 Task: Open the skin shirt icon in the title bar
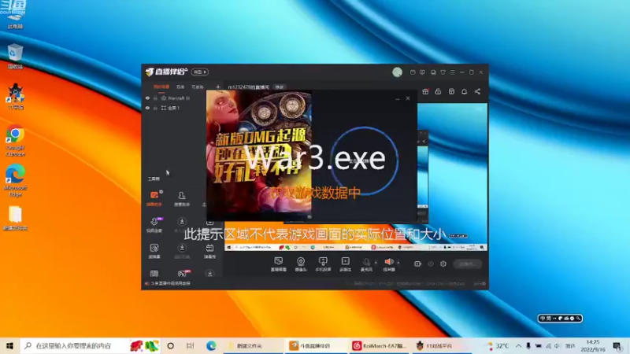(x=443, y=72)
